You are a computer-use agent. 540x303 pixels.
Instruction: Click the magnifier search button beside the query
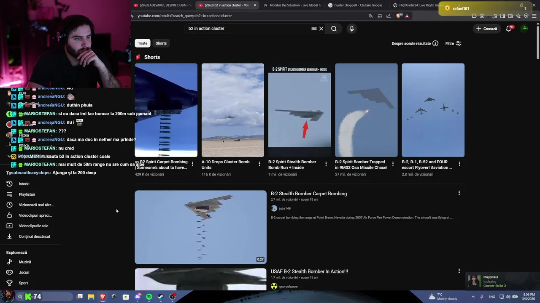tap(334, 29)
